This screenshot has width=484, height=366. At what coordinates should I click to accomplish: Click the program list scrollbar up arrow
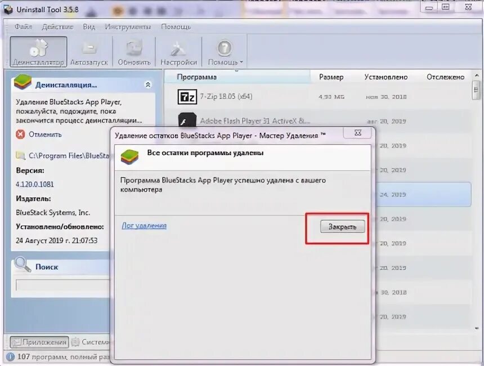point(477,75)
